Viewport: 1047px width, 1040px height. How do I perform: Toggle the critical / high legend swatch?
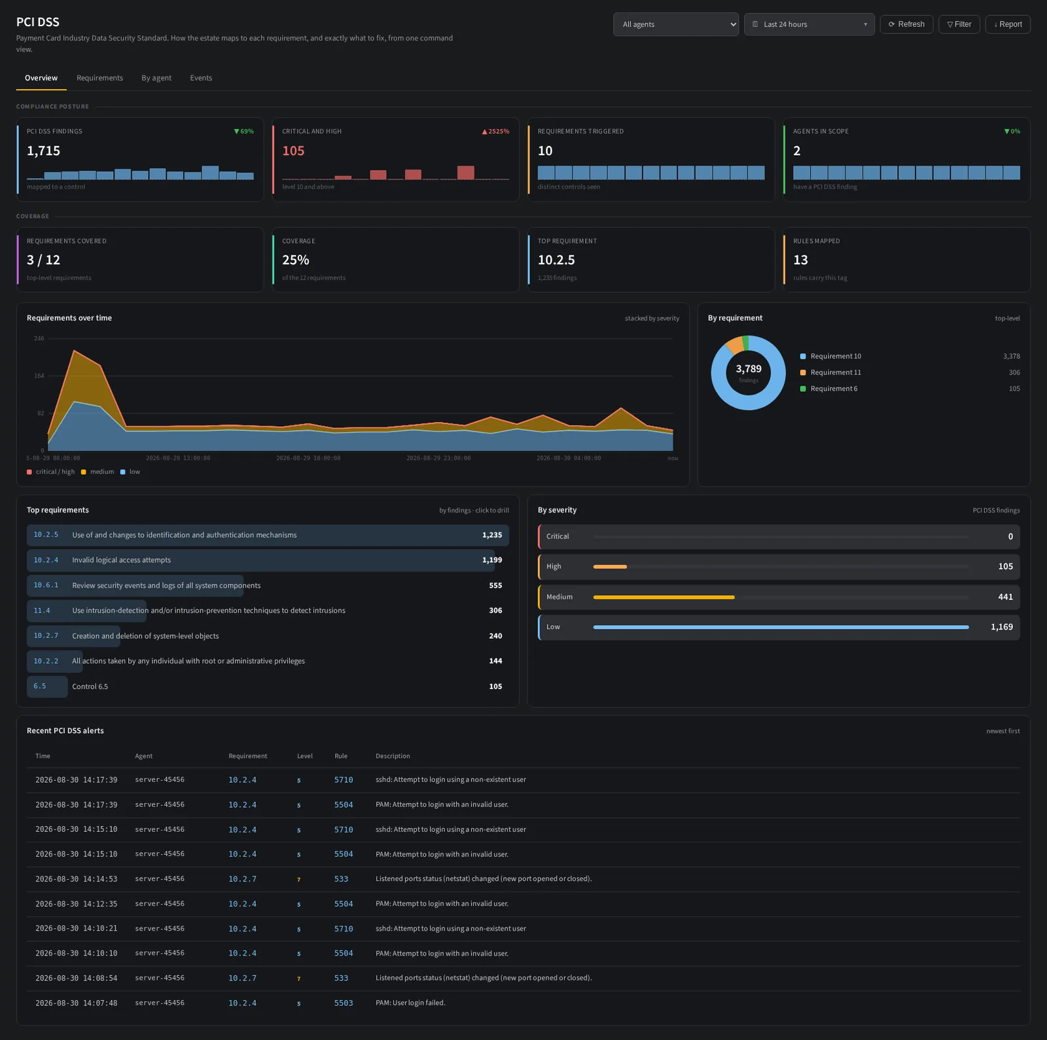tap(29, 472)
